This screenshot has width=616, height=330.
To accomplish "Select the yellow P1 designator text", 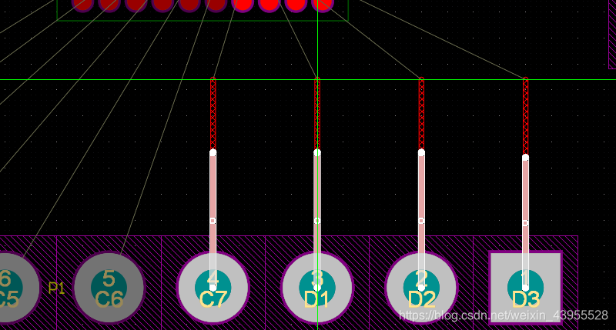I will [x=56, y=288].
